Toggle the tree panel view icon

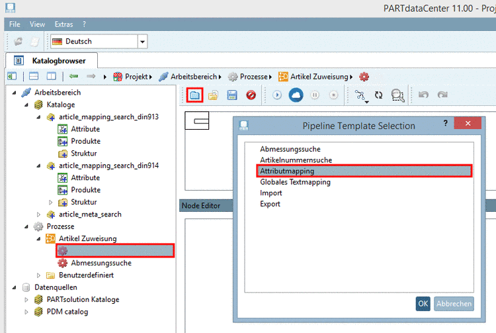12,76
